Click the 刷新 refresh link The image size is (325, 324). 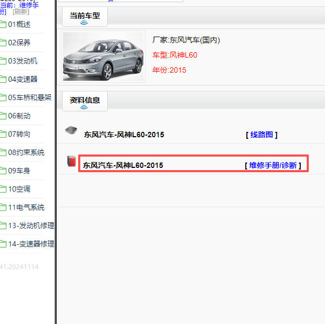click(21, 12)
